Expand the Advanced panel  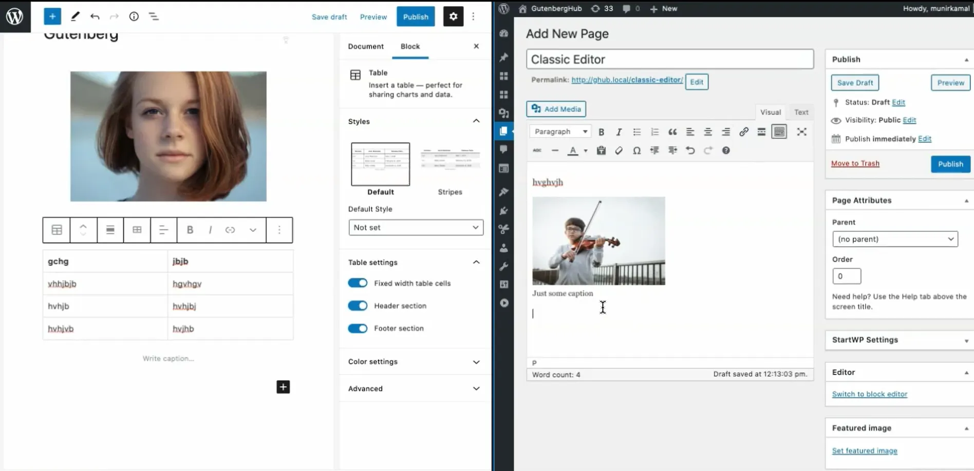(415, 388)
